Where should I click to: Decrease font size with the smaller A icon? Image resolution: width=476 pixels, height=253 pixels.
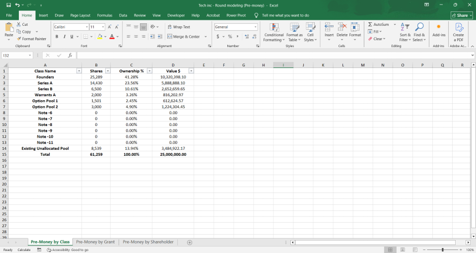point(116,27)
